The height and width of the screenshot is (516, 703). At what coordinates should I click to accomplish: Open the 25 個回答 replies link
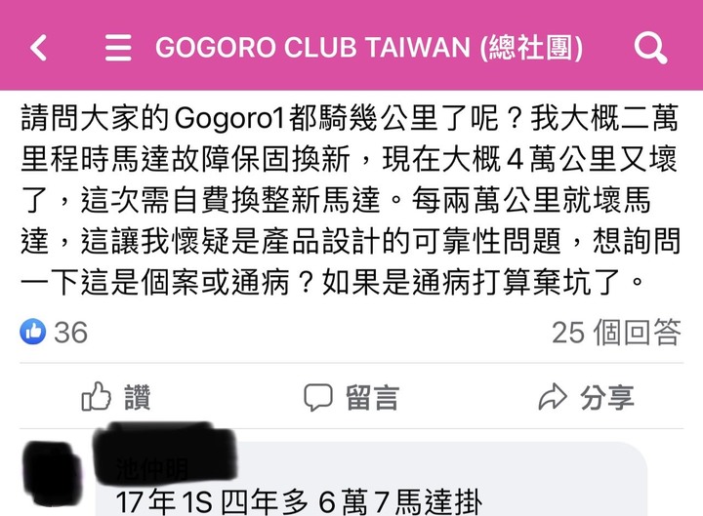tap(616, 333)
